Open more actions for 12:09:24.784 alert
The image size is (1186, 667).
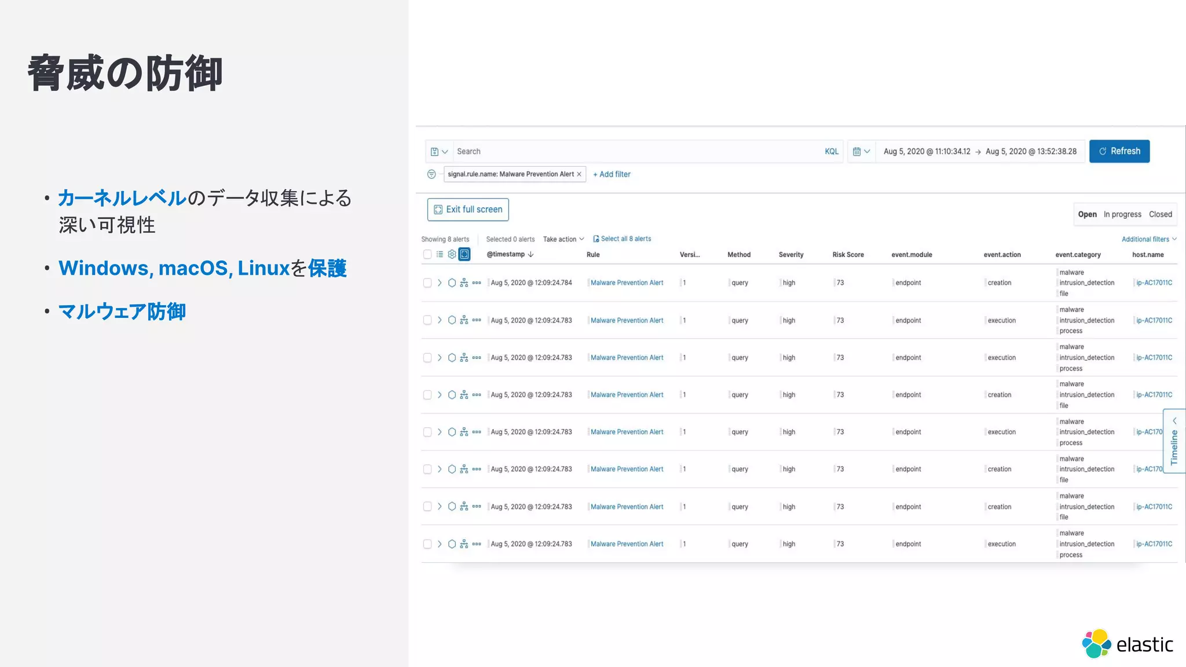(477, 283)
